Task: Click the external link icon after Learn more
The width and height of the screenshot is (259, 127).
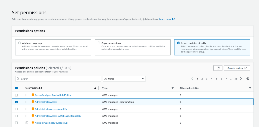Action: click(x=174, y=19)
